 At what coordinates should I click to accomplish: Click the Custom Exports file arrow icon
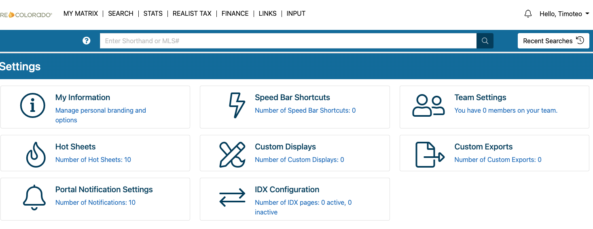click(x=430, y=155)
